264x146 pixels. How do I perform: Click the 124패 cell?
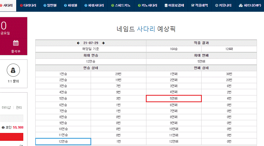[229, 49]
